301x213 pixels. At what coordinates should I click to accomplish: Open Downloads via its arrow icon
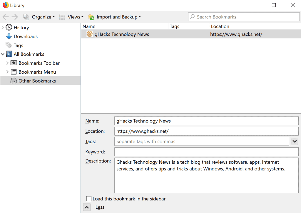point(9,36)
